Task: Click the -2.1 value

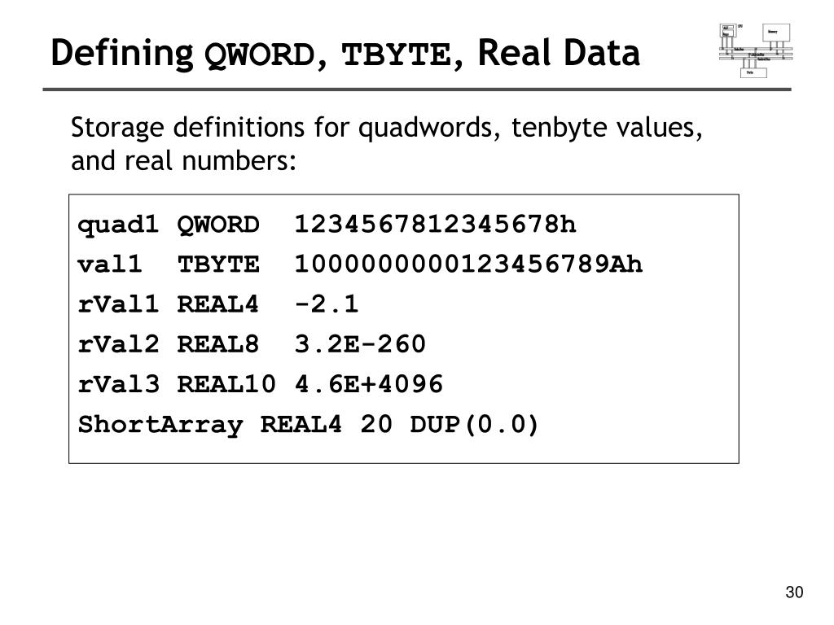Action: pos(327,304)
